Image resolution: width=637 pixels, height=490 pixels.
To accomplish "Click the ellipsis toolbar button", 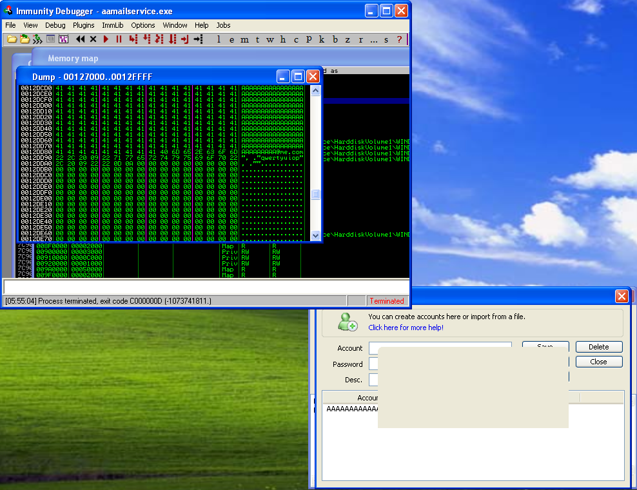I will point(374,39).
